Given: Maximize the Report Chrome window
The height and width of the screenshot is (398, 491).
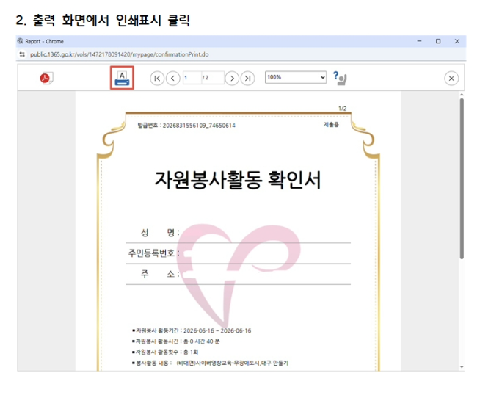Looking at the screenshot, I should (438, 41).
